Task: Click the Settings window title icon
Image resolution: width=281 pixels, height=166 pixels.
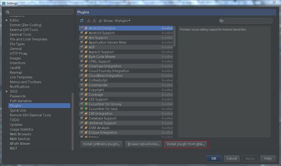Action: click(x=3, y=3)
